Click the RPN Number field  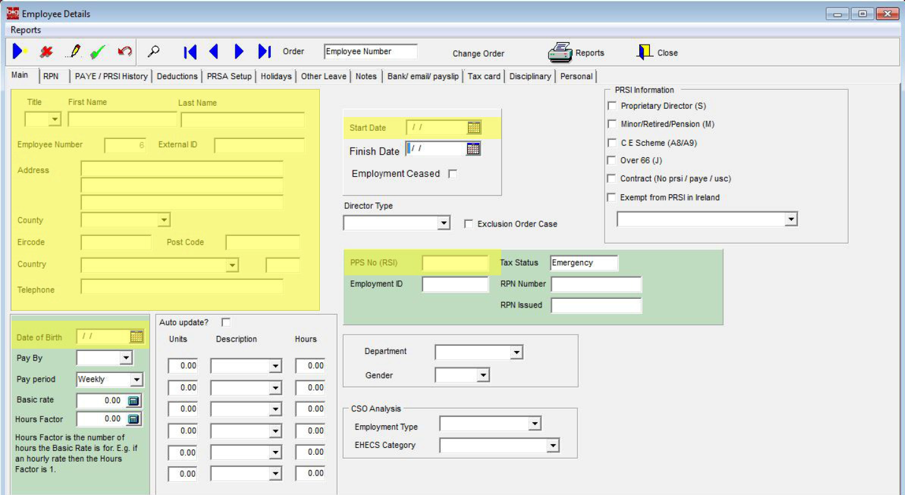click(596, 284)
